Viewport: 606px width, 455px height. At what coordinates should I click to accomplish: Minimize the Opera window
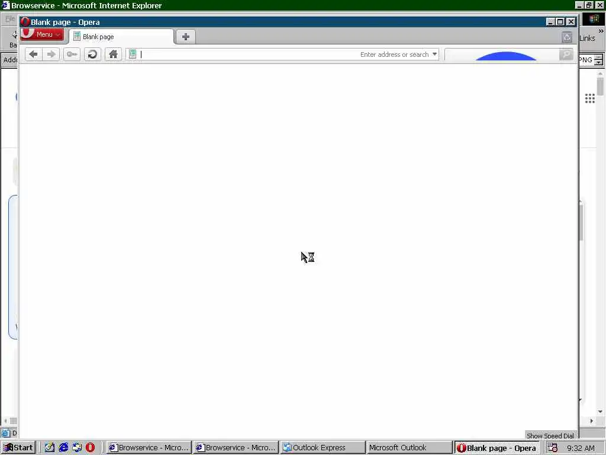pyautogui.click(x=550, y=22)
